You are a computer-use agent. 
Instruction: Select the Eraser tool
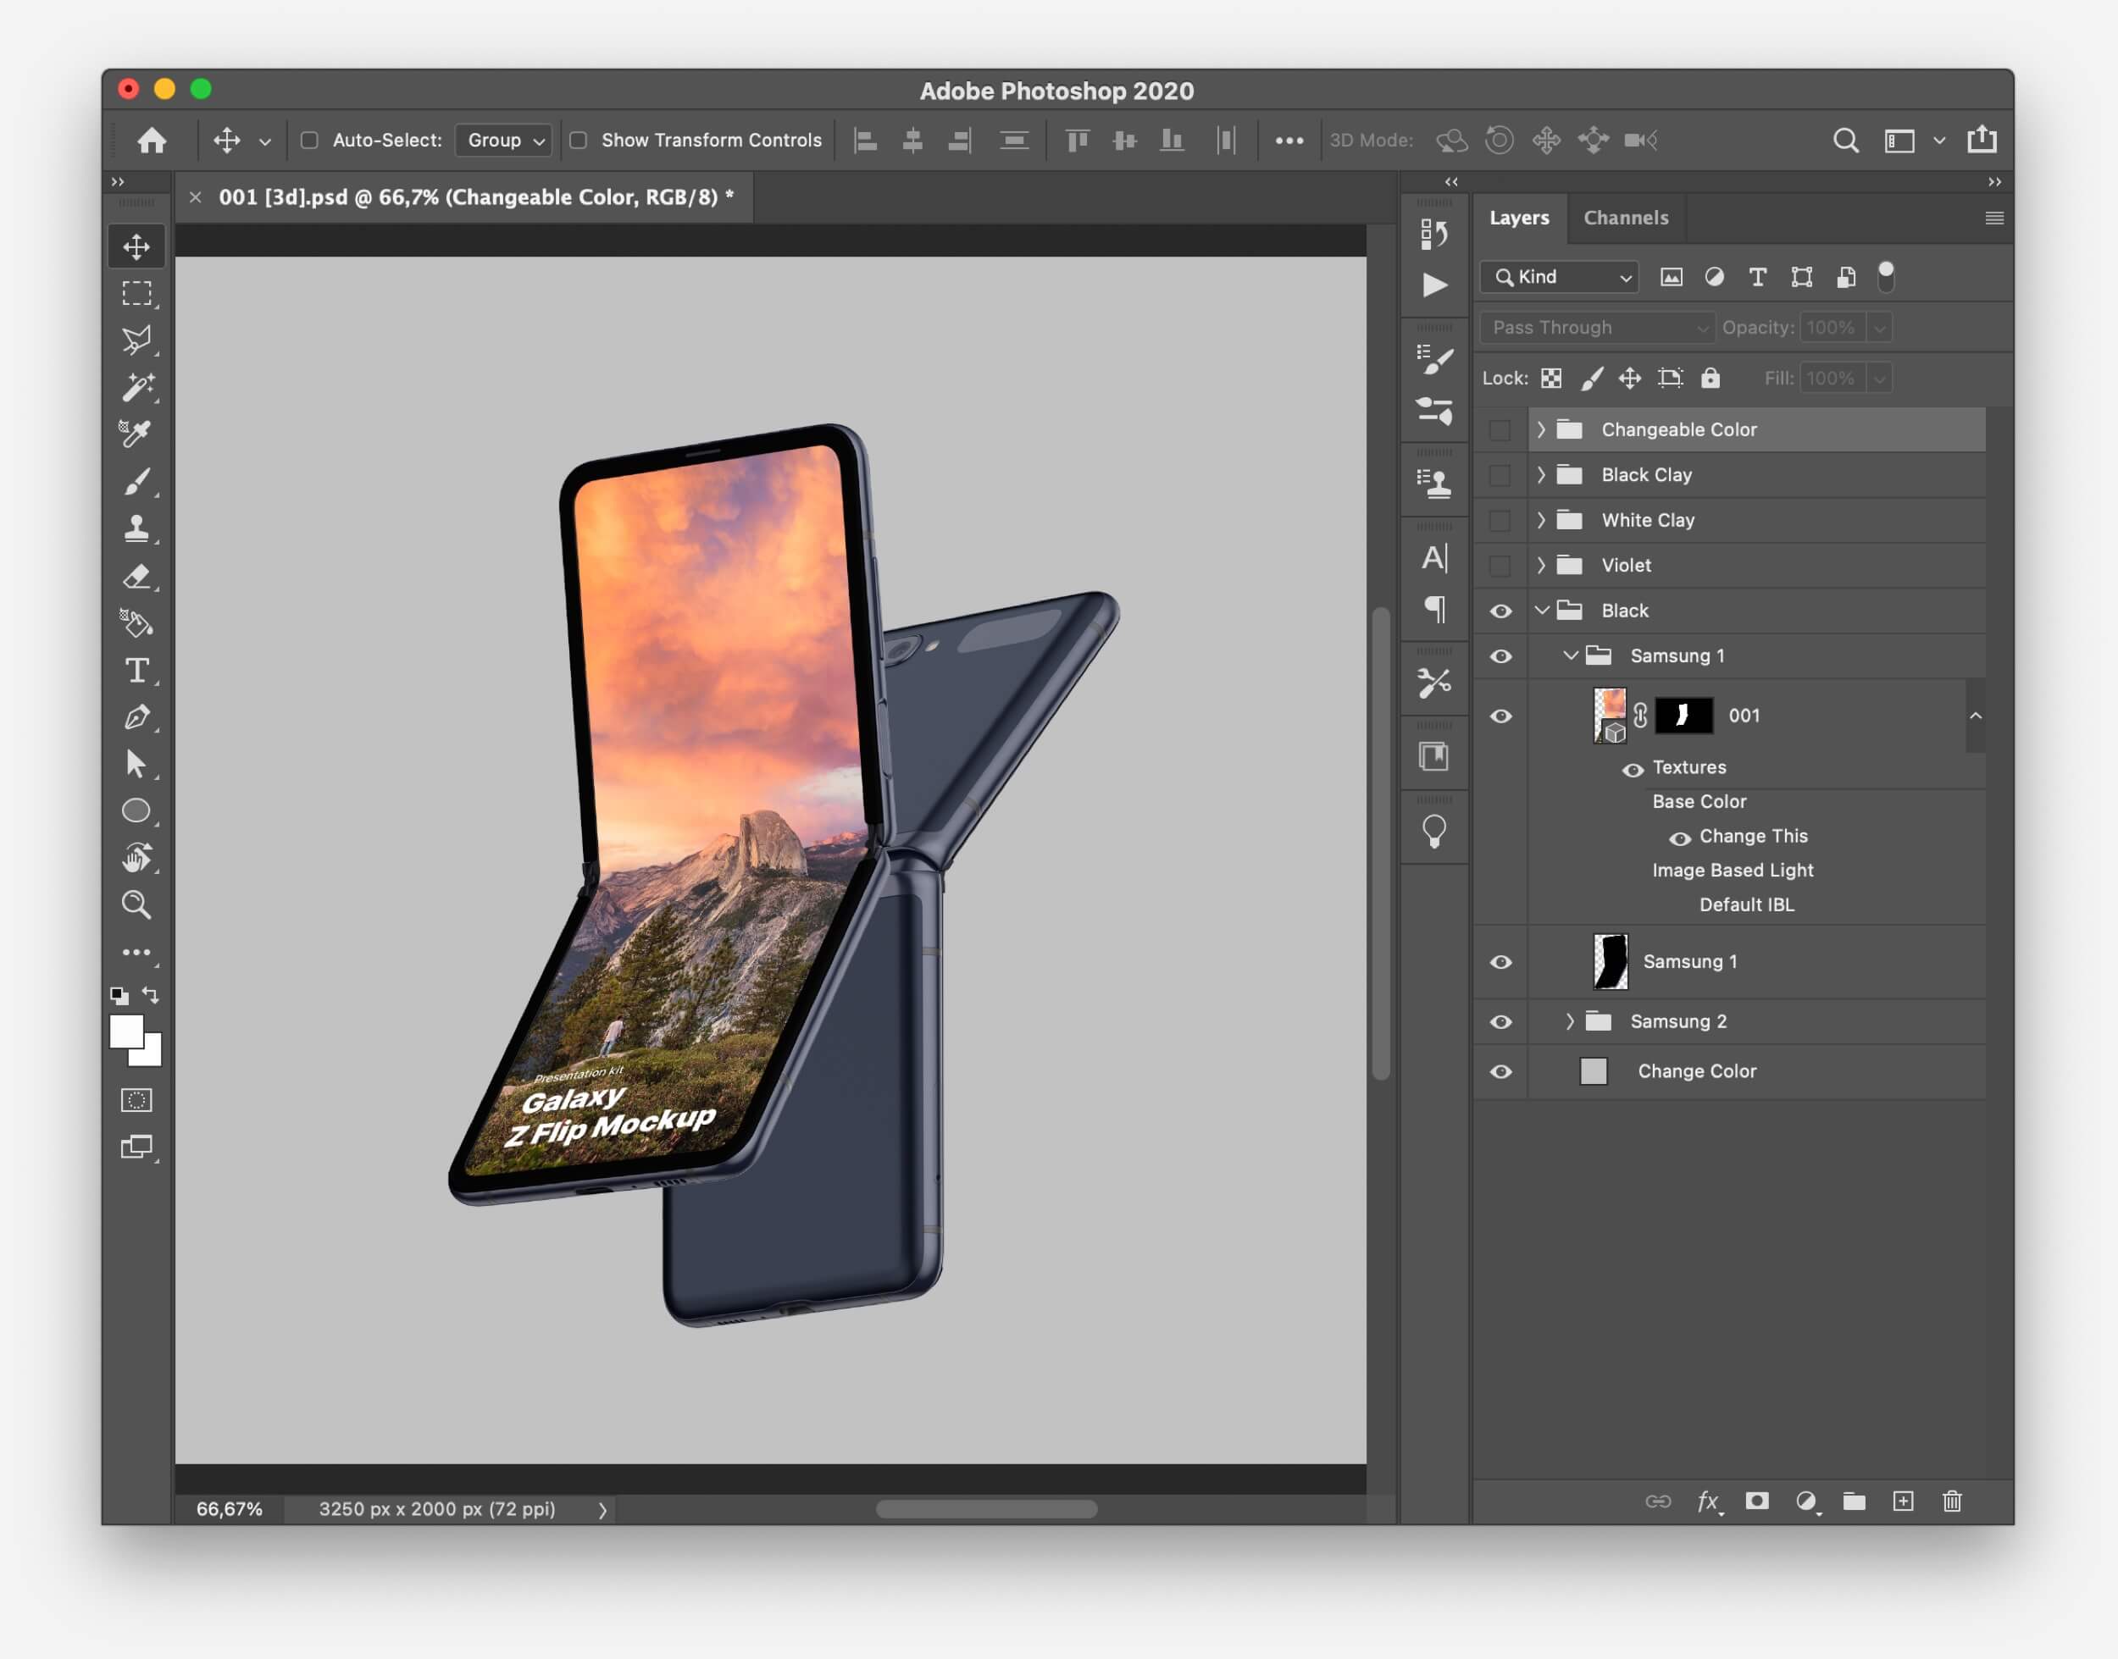136,575
